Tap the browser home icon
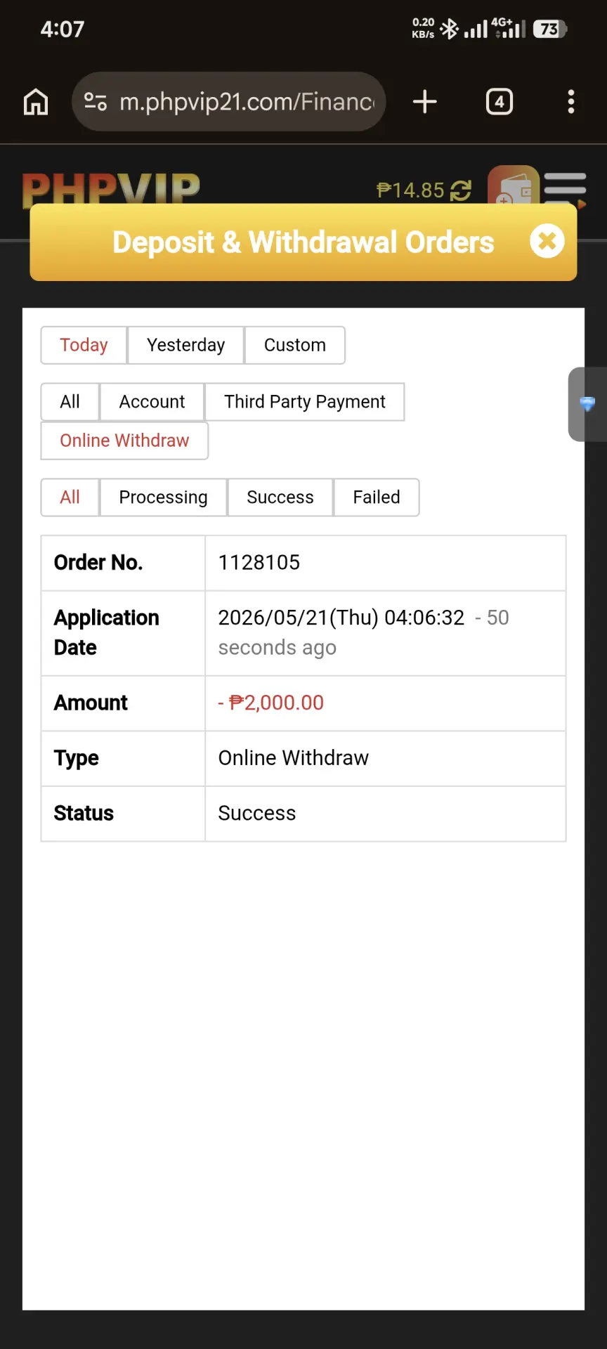Screen dimensions: 607x1349 tap(36, 102)
